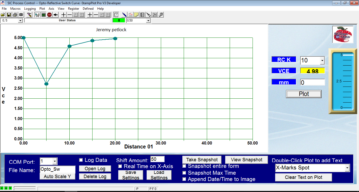Open the View menu
Screen dimensions: 359x192
click(61, 9)
